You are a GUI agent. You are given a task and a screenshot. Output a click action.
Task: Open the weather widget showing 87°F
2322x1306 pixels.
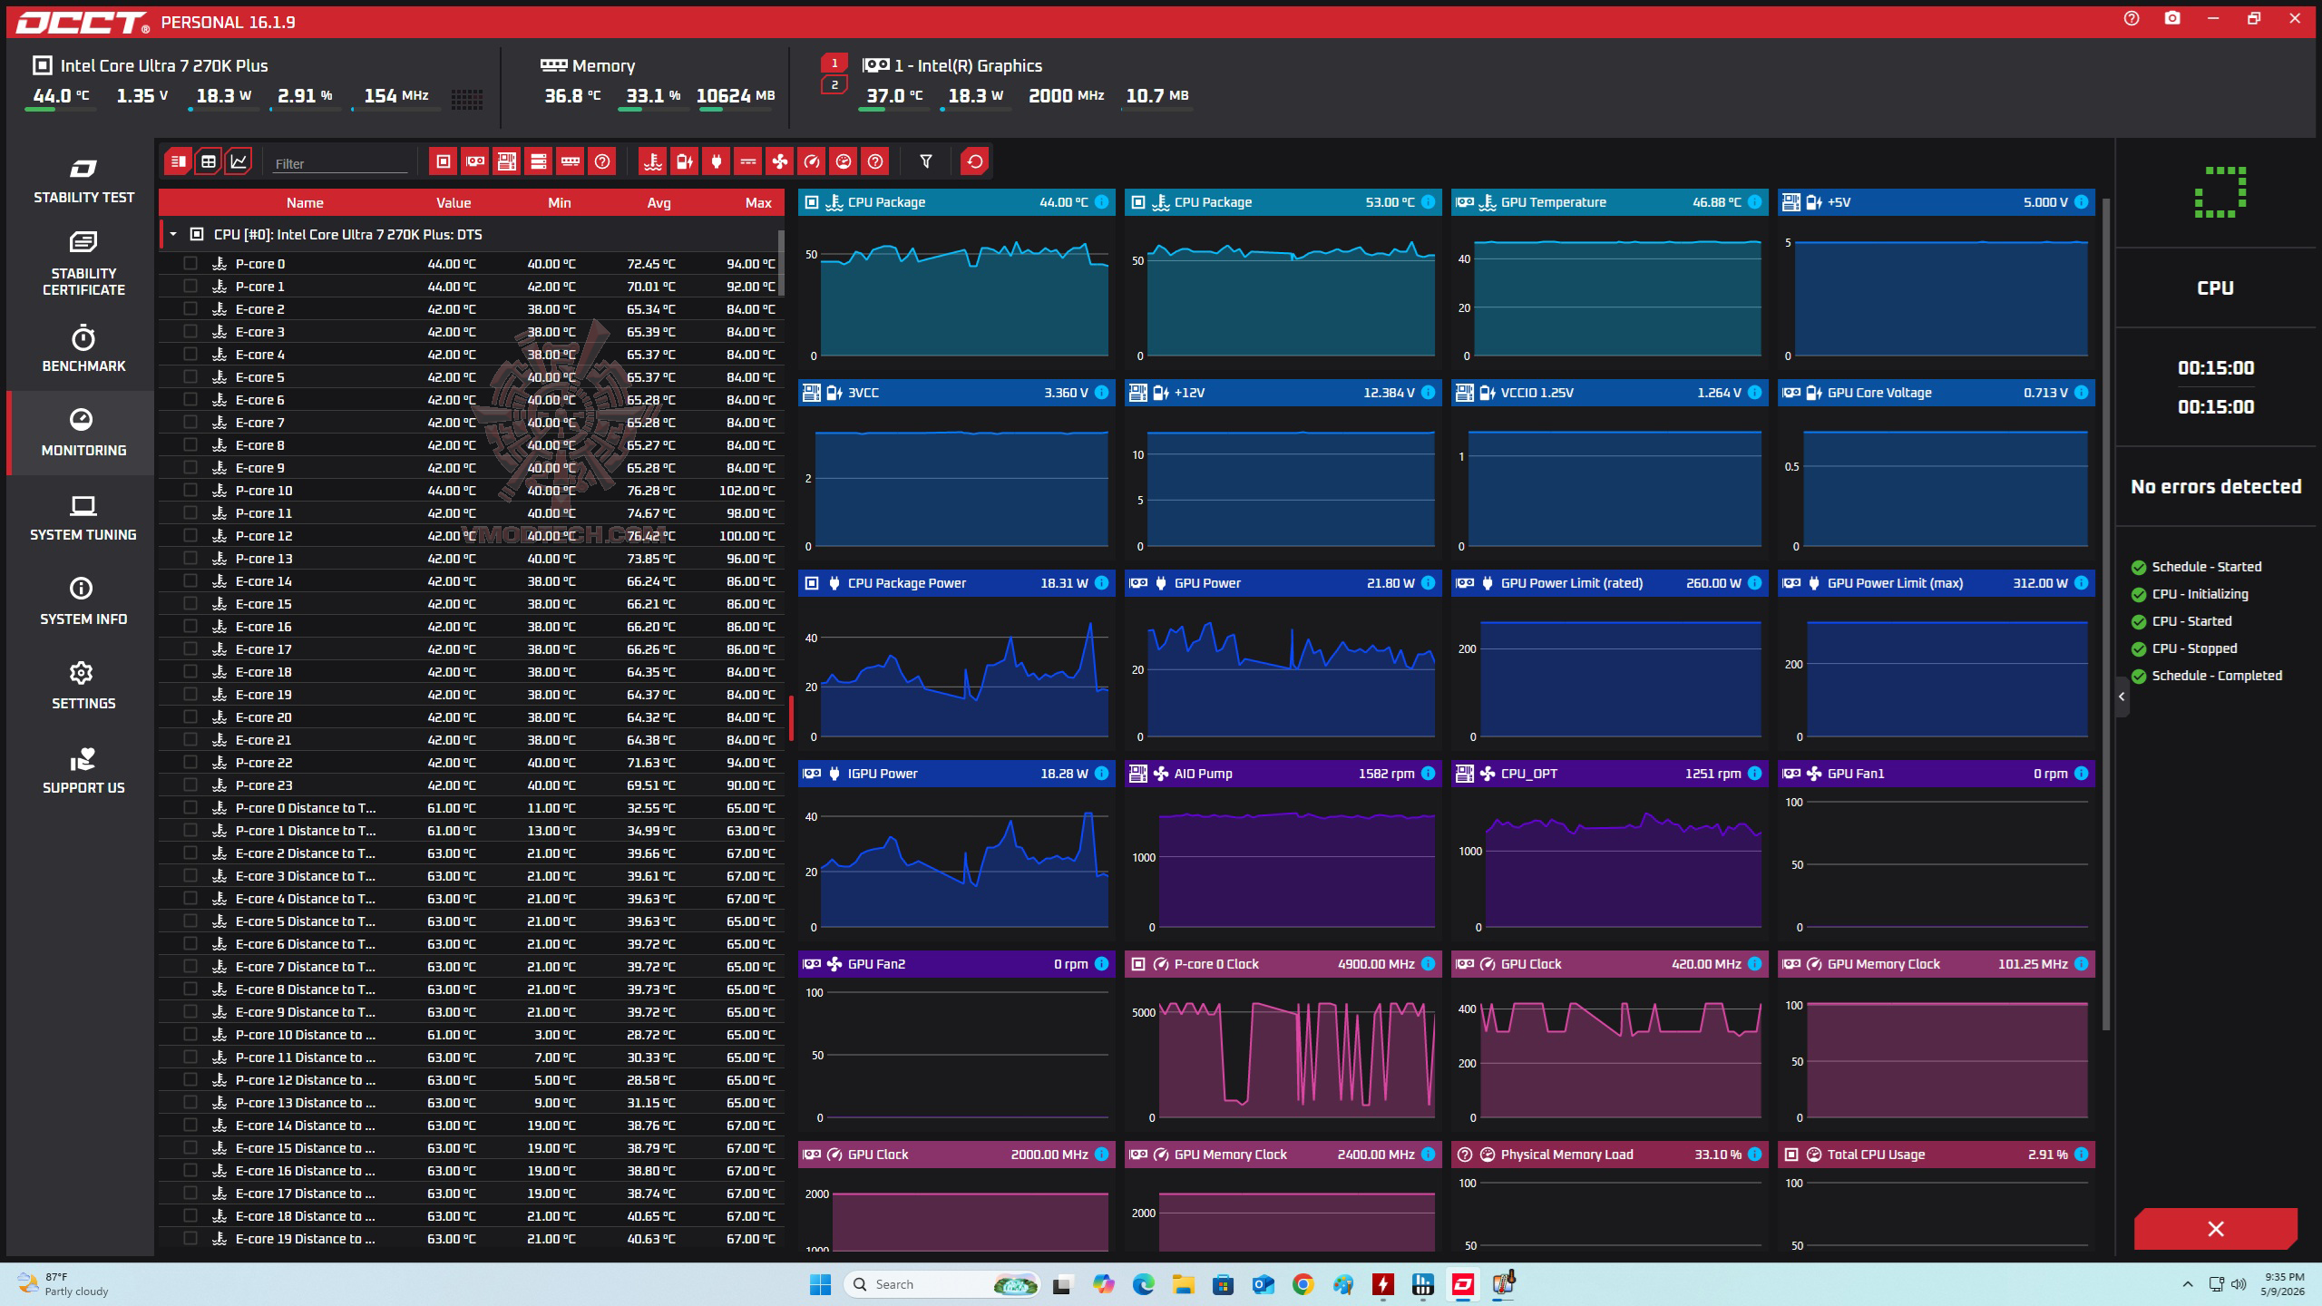[63, 1284]
